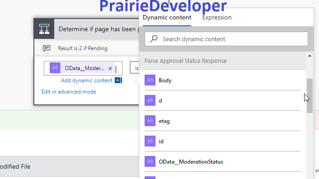The height and width of the screenshot is (179, 319).
Task: Remove the OData_Moder token
Action: click(110, 68)
